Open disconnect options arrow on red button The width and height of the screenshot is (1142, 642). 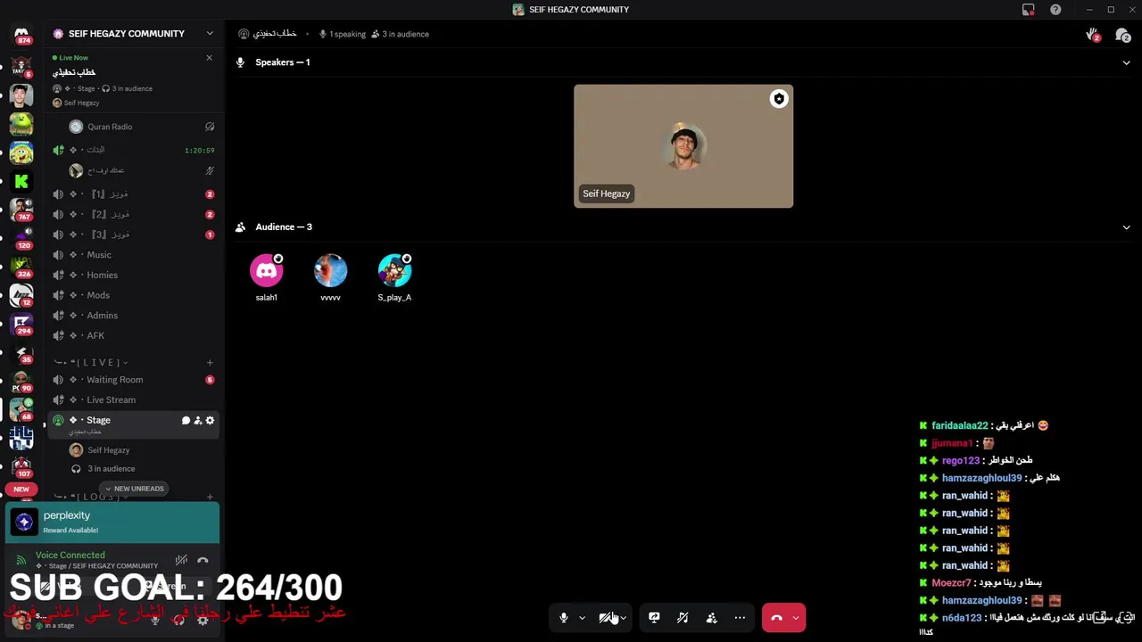coord(796,618)
